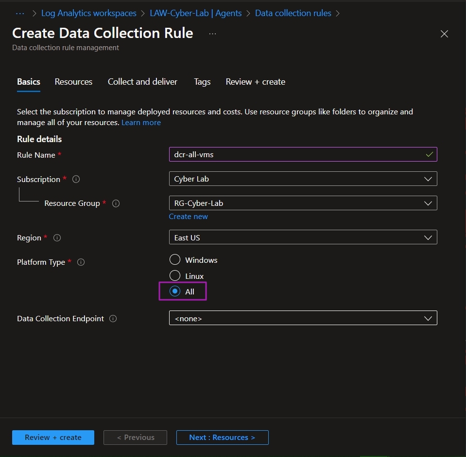Open the Region dropdown showing East US
The height and width of the screenshot is (457, 466).
303,238
